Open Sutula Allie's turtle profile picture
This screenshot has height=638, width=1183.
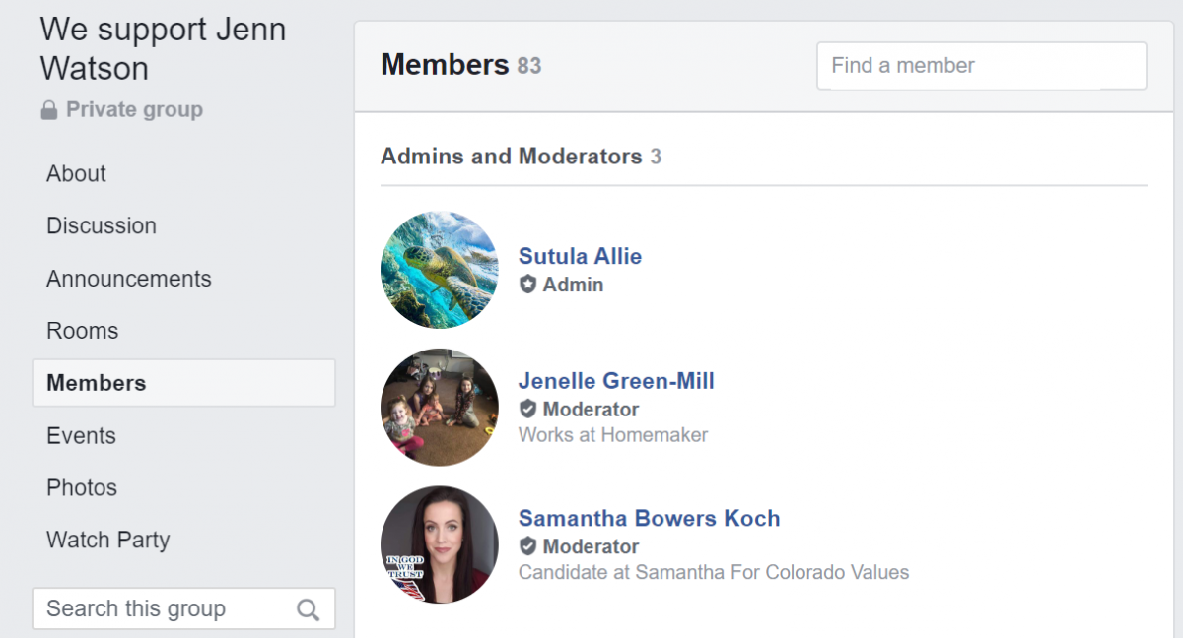click(x=440, y=270)
